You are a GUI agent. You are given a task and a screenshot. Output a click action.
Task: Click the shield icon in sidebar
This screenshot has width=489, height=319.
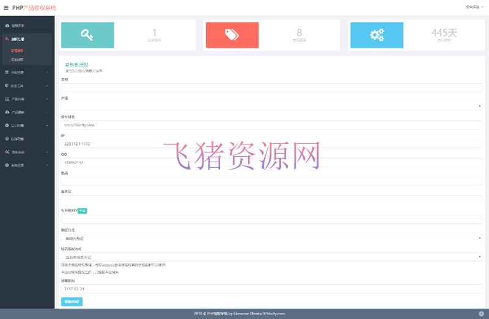pos(7,85)
